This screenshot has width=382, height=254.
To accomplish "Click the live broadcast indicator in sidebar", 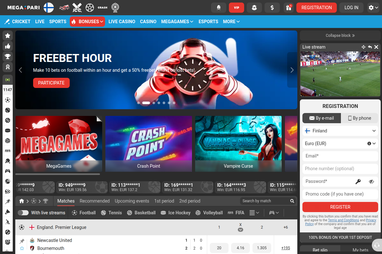I will 8,80.
